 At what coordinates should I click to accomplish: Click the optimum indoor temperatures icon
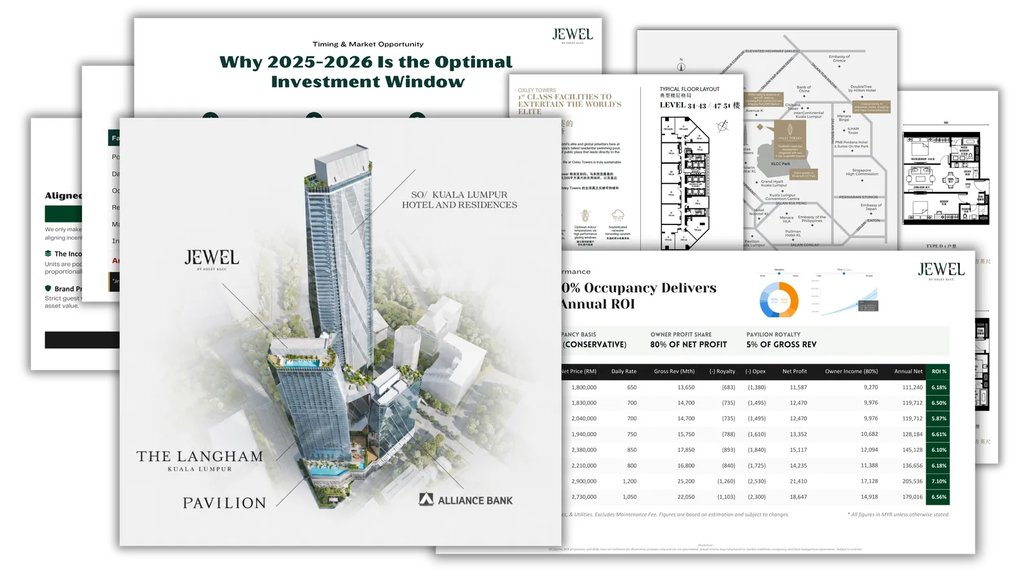click(x=585, y=216)
